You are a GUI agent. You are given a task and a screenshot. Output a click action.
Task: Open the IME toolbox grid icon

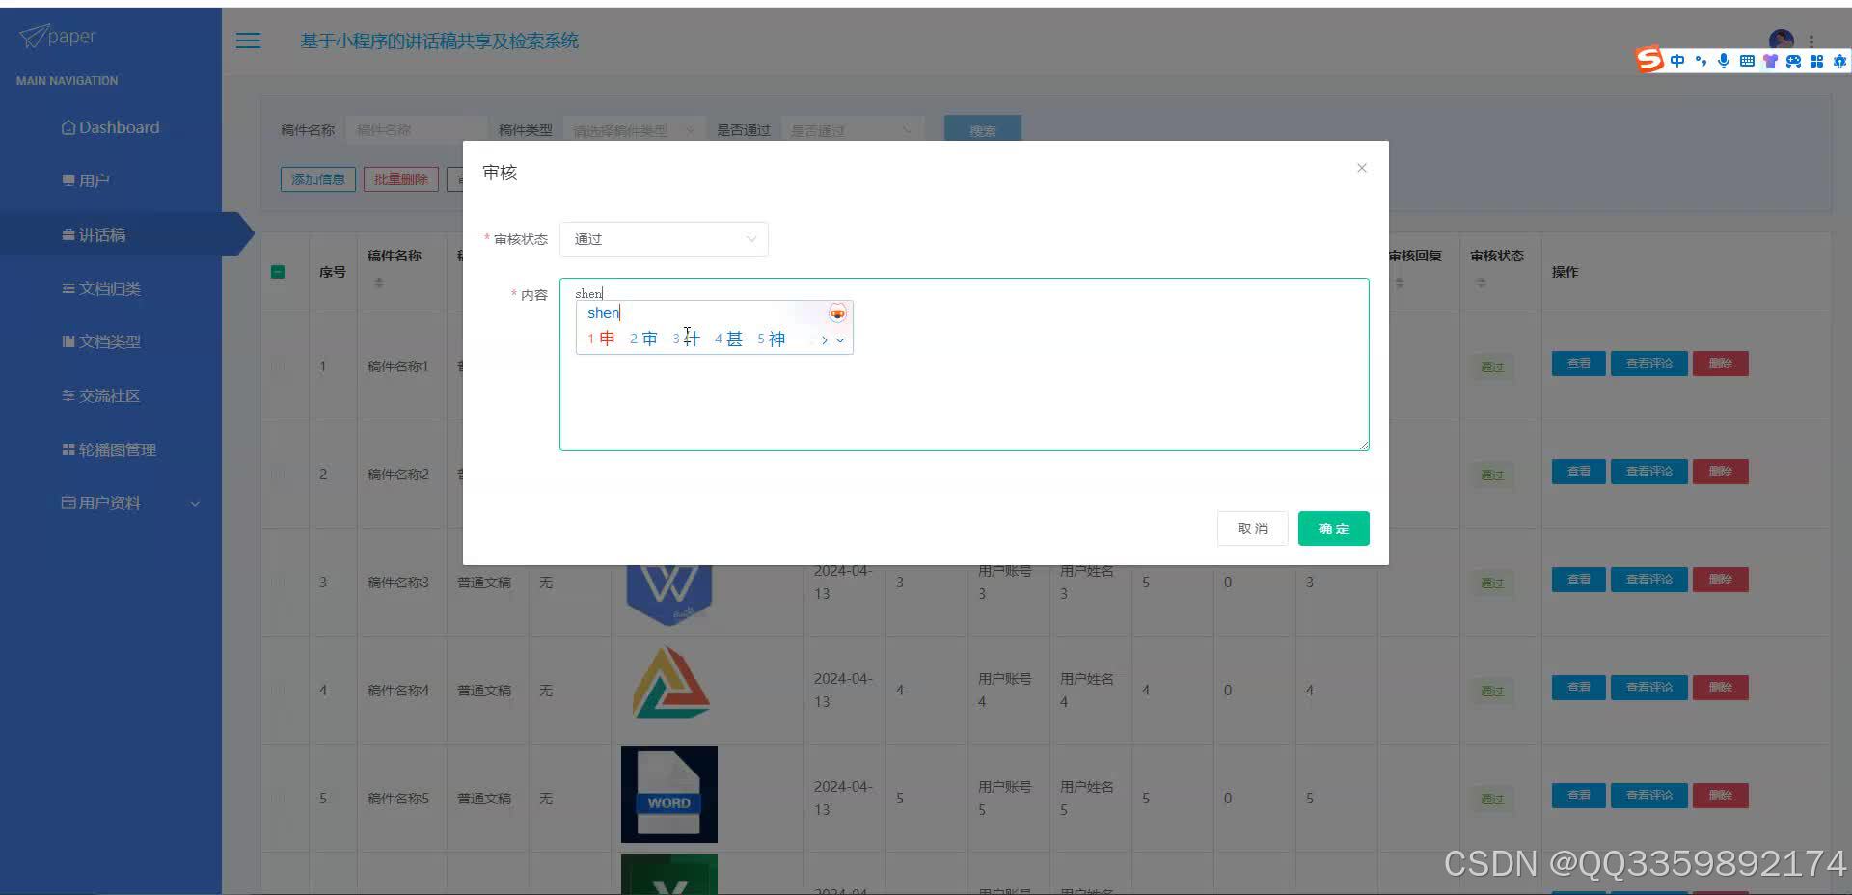pos(1816,61)
